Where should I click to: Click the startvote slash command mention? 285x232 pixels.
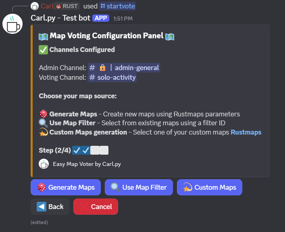pos(118,6)
